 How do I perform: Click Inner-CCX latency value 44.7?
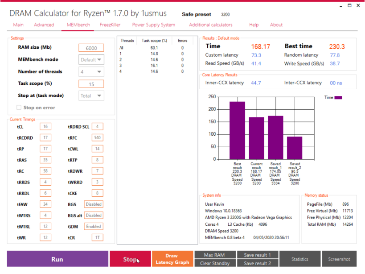tap(256, 83)
